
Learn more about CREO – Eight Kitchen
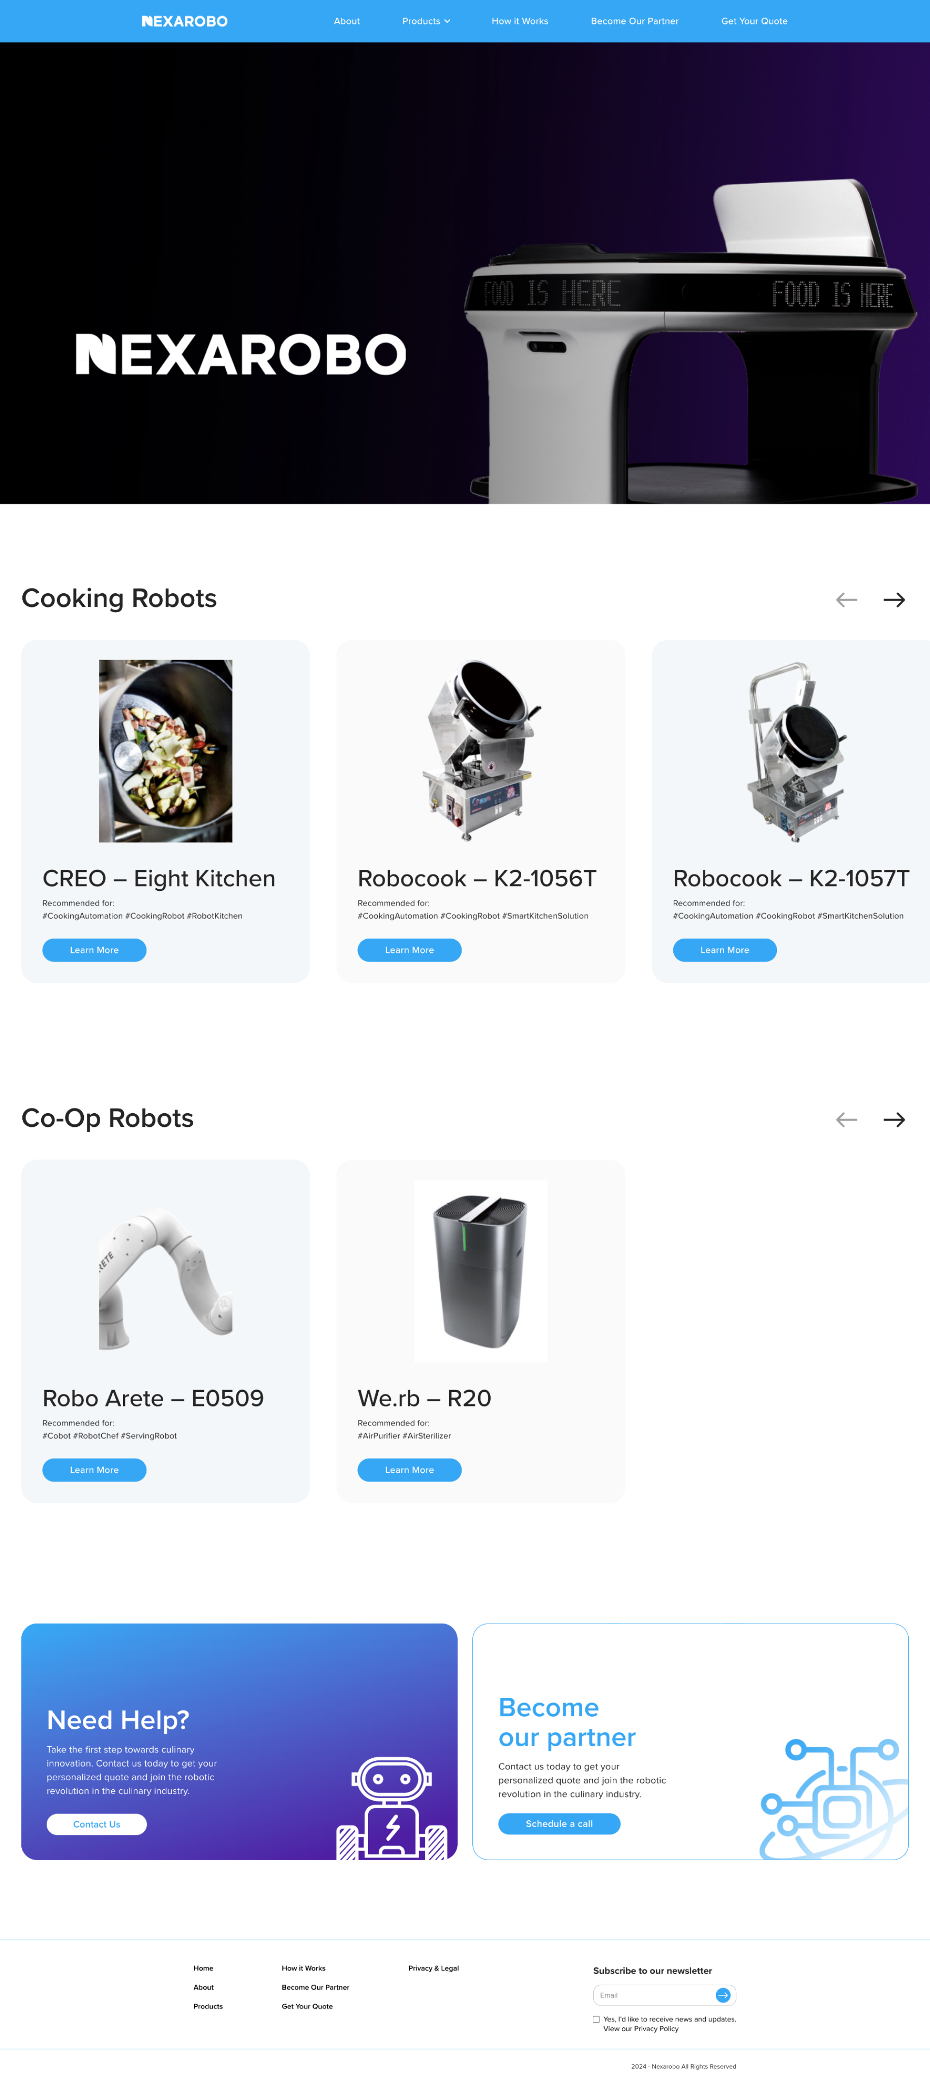click(x=94, y=950)
